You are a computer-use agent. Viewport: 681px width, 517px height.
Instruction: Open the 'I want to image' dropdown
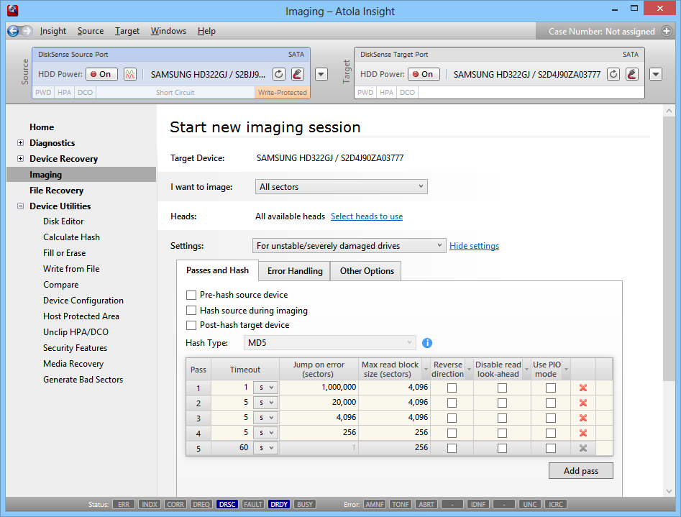point(342,187)
